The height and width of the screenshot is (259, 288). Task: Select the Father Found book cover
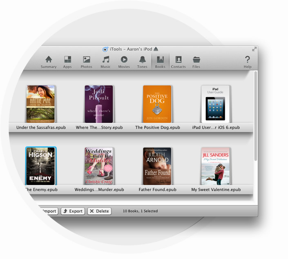tap(157, 166)
